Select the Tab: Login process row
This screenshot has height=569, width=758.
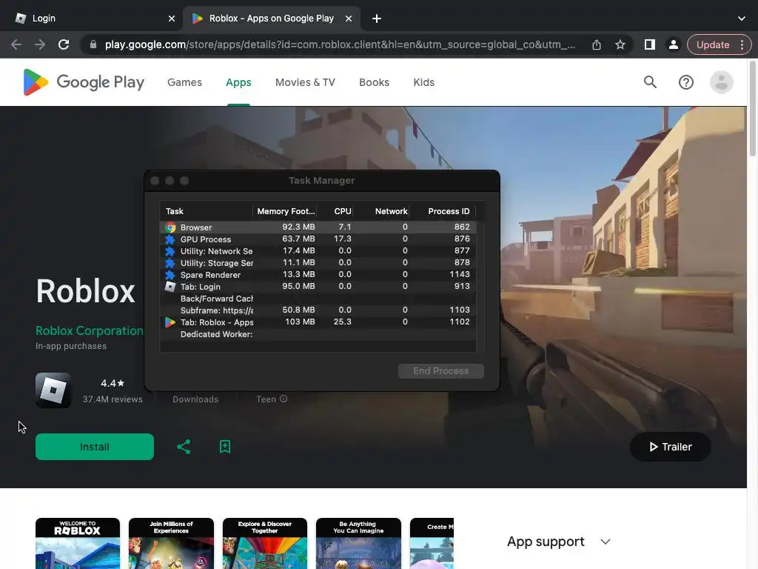(x=318, y=287)
